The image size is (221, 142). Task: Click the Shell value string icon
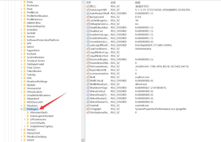(x=88, y=77)
